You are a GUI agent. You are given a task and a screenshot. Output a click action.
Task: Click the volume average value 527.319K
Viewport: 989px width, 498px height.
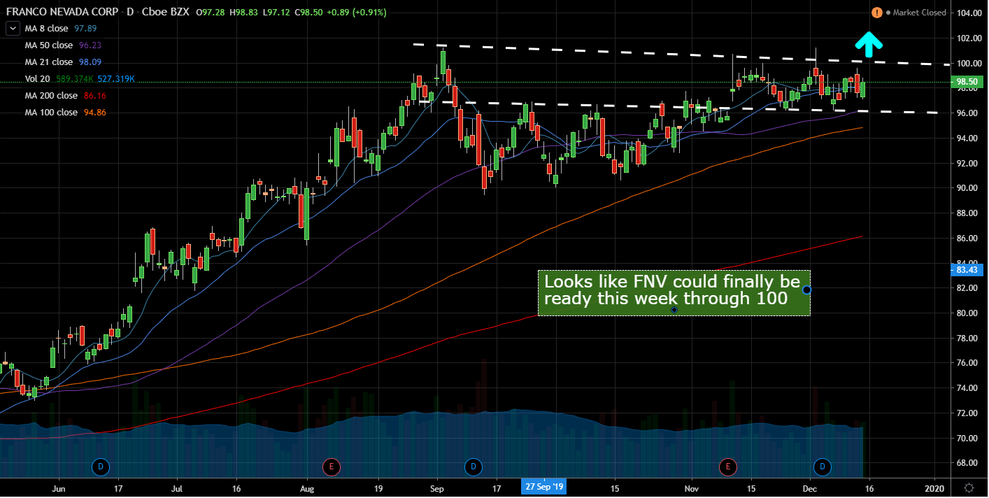tap(115, 79)
